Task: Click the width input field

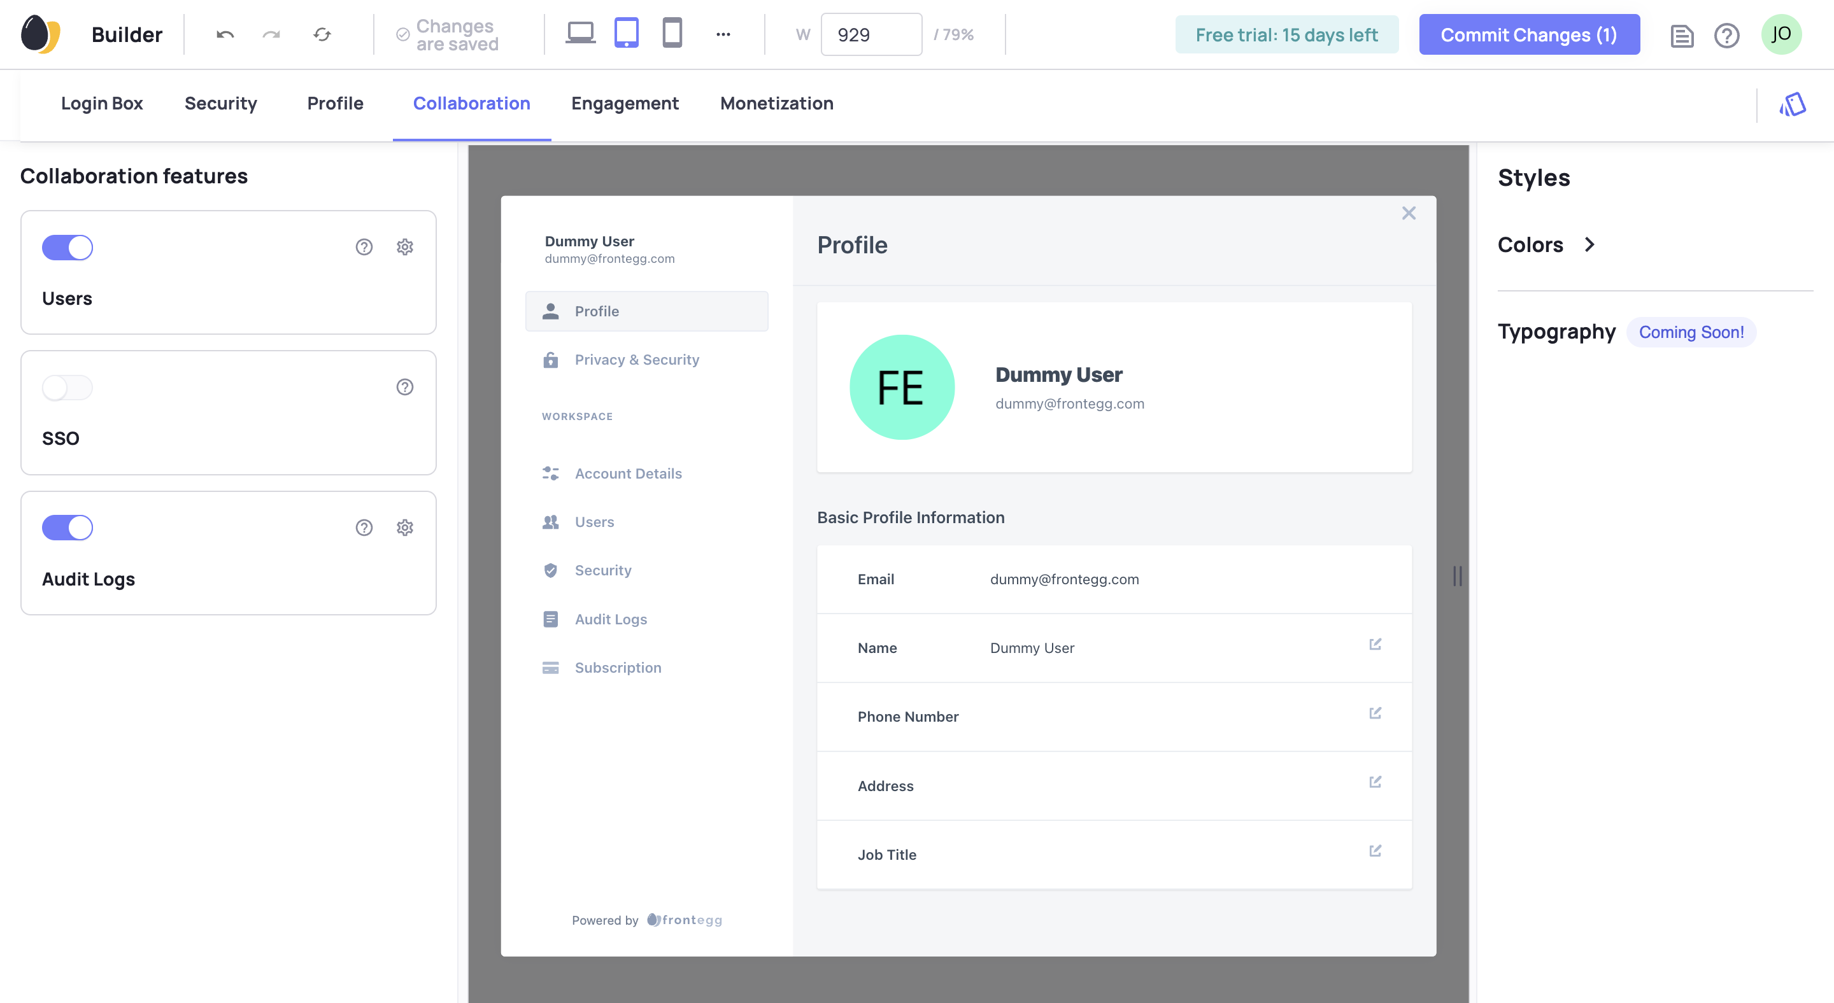Action: [871, 35]
